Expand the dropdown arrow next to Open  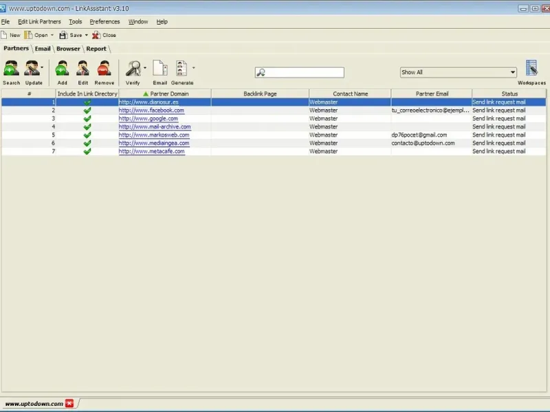[52, 35]
